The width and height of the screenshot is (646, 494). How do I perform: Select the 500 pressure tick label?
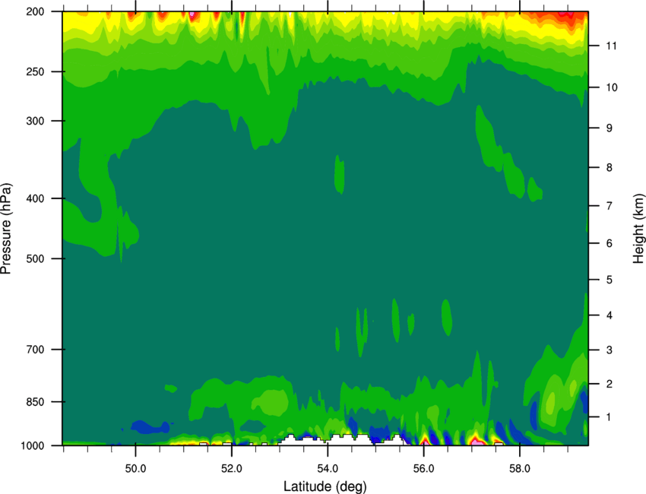36,258
